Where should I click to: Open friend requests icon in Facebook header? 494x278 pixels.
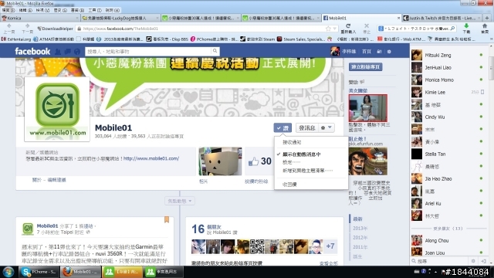pos(58,52)
